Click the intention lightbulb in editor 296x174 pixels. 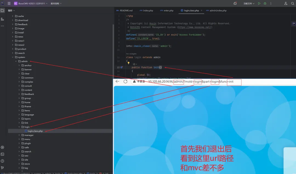click(129, 63)
